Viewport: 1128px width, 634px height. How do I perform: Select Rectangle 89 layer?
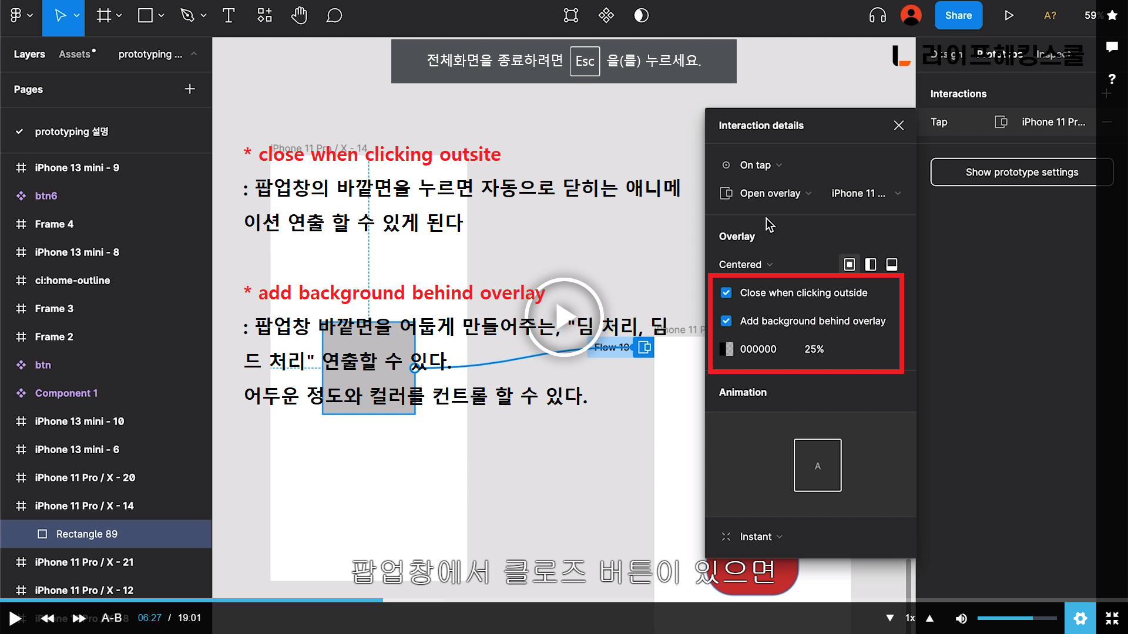click(x=87, y=534)
